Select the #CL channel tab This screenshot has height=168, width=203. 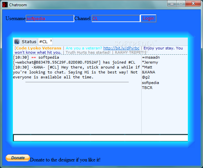(x=44, y=42)
